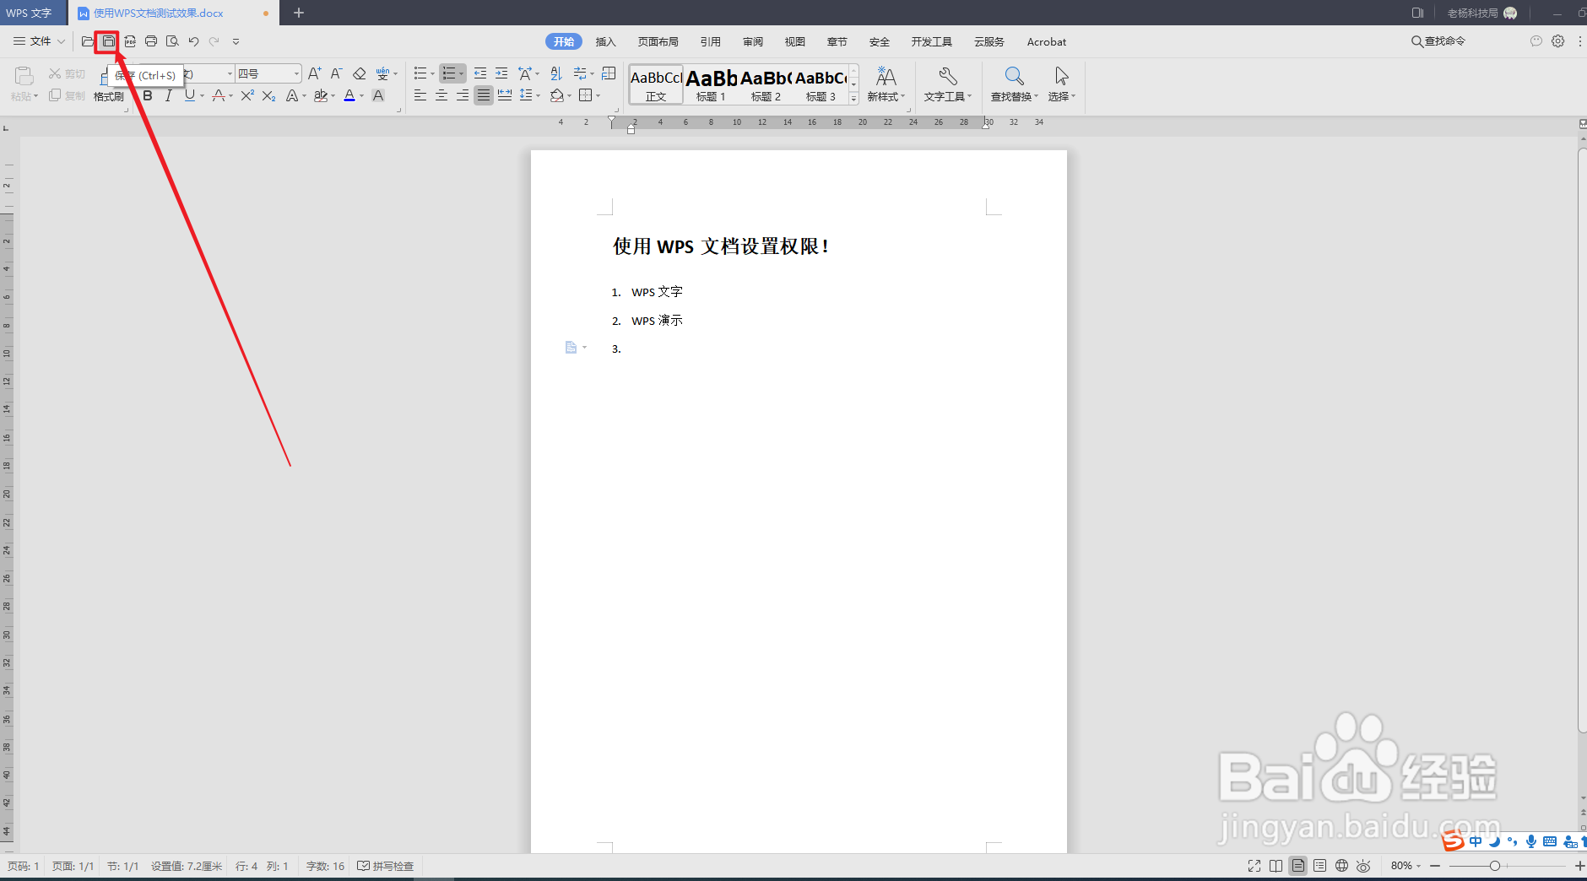Click the Undo arrow icon

point(193,41)
